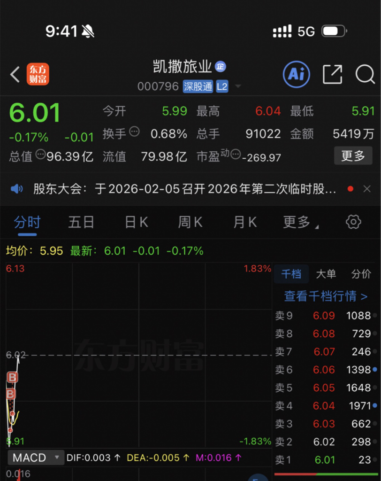Tap the buy-sell ratio bar below 卖1
Image resolution: width=381 pixels, height=481 pixels.
(x=326, y=474)
